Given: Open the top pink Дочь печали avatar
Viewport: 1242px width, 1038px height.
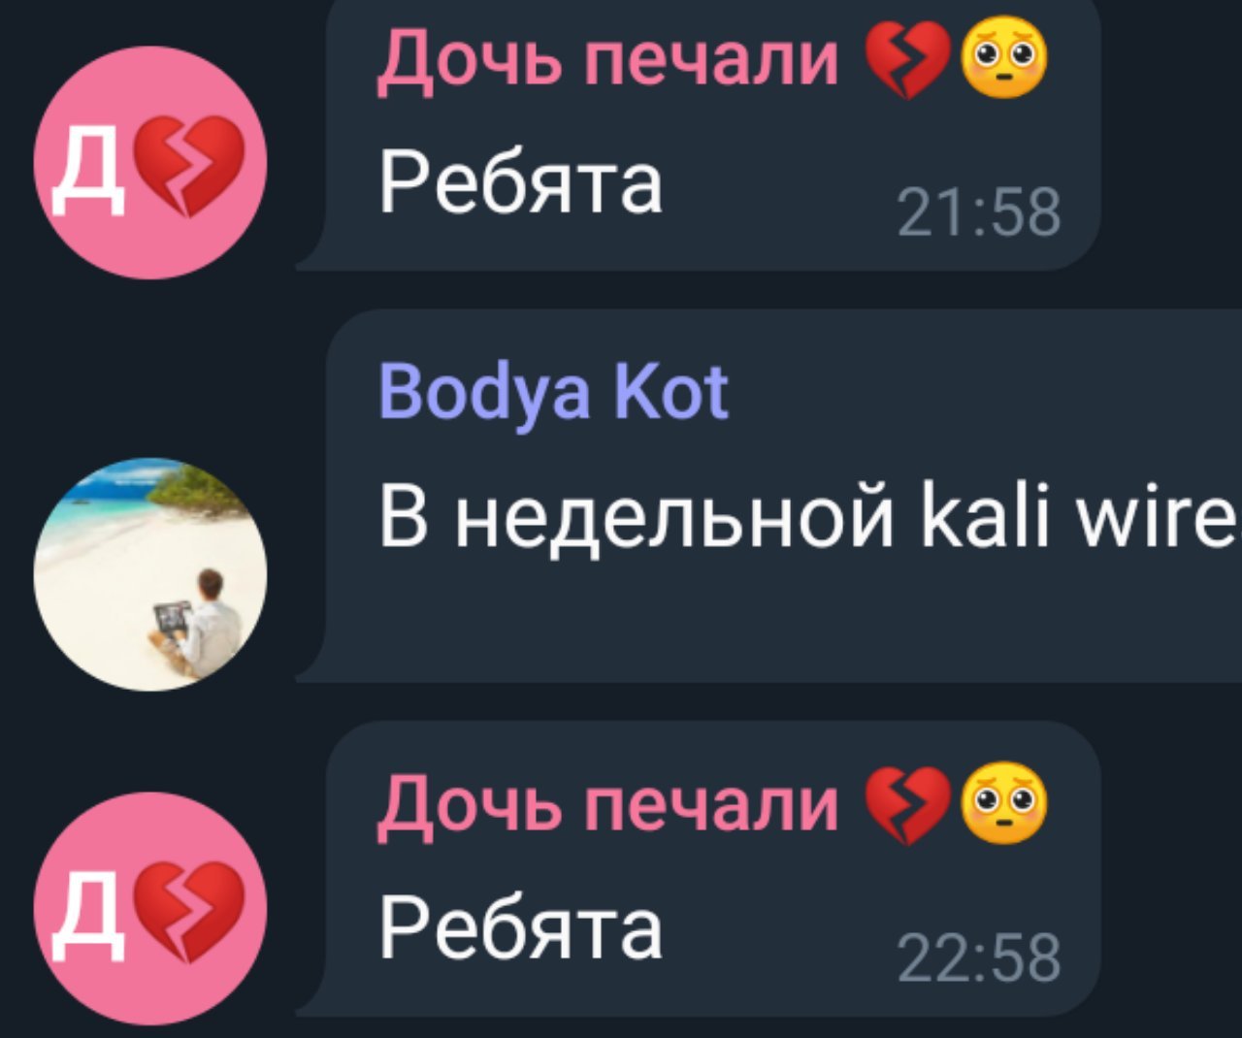Looking at the screenshot, I should (150, 163).
